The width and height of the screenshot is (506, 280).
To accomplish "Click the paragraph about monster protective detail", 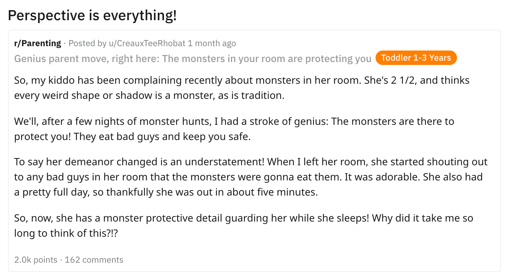I will coord(244,226).
